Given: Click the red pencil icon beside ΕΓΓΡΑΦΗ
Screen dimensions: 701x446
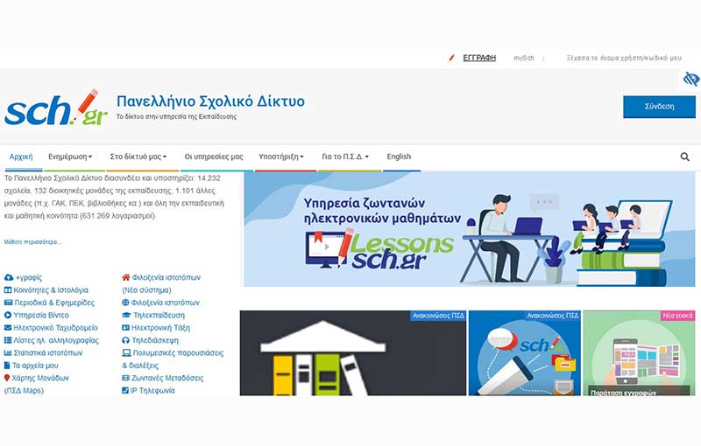Looking at the screenshot, I should 451,58.
